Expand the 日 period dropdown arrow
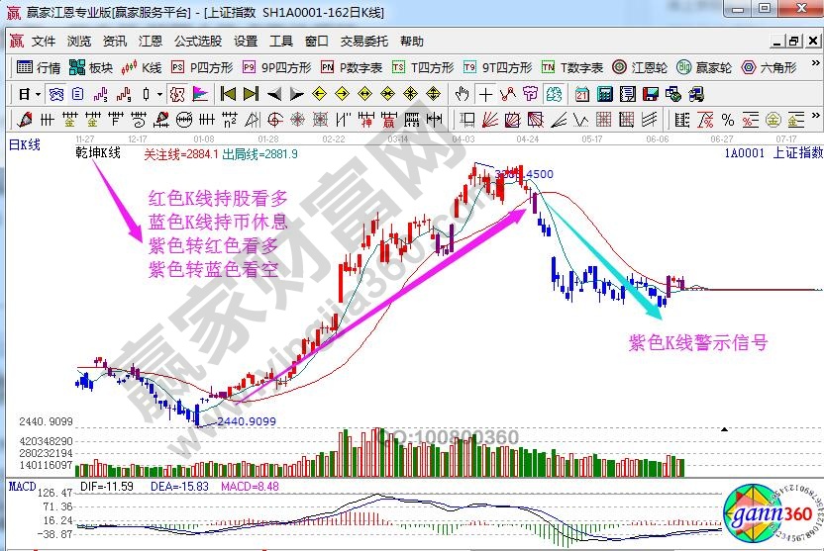The height and width of the screenshot is (551, 824). click(x=38, y=95)
